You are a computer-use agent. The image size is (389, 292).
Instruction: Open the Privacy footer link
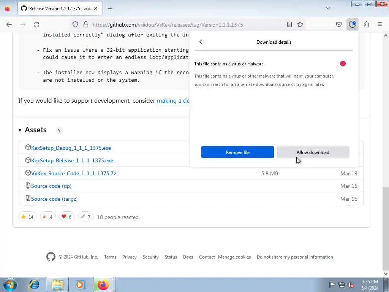click(130, 257)
